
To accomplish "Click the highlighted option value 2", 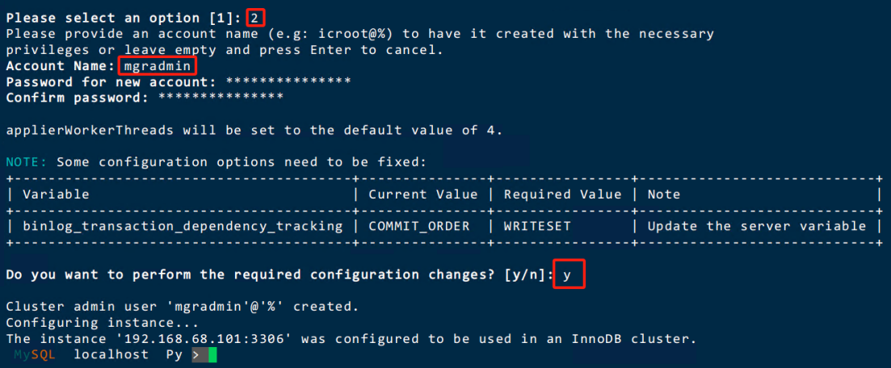I will point(256,19).
